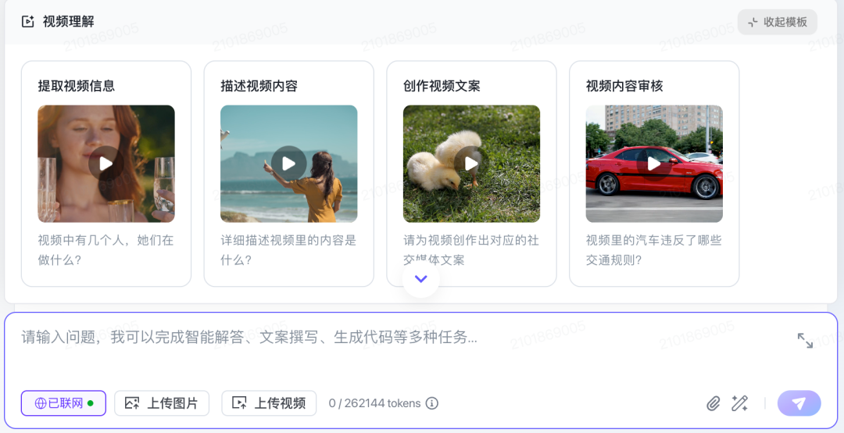Play the 创作视频文案 chick video
844x433 pixels.
pos(471,163)
